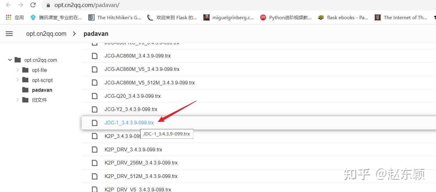Click the JCG-Q20_3.4.3.9-099.trx file icon
This screenshot has height=192, width=436.
(x=95, y=96)
